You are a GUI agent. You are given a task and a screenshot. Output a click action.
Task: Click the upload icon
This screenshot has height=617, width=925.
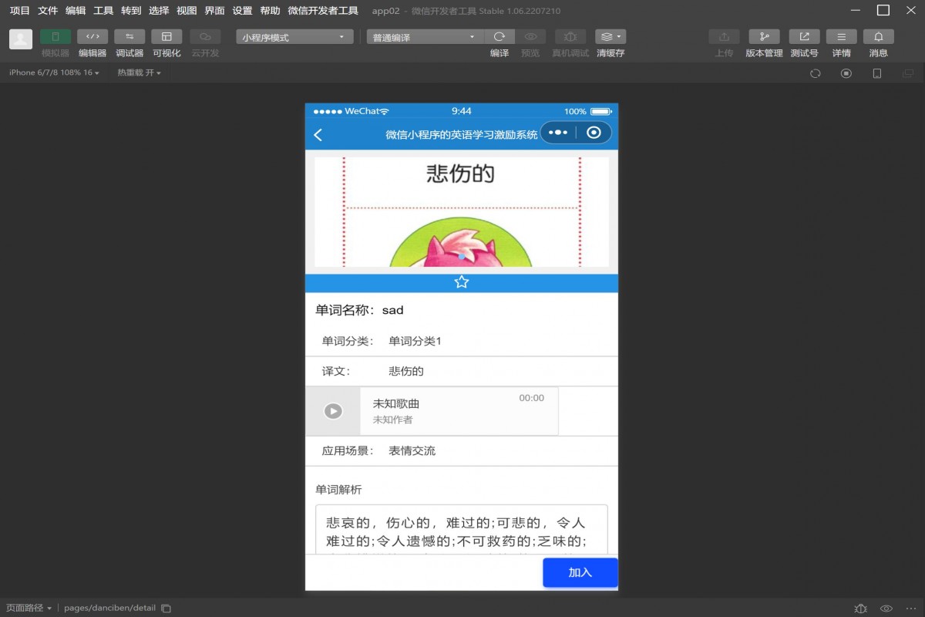(x=724, y=36)
